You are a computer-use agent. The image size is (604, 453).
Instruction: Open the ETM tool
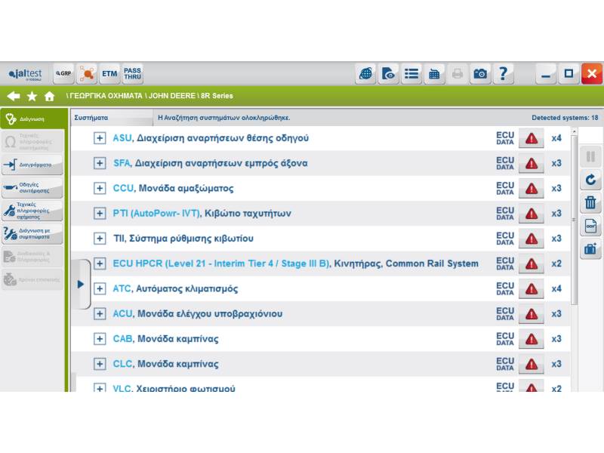pos(109,73)
